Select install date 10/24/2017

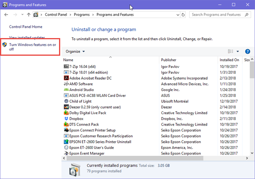click(229, 130)
